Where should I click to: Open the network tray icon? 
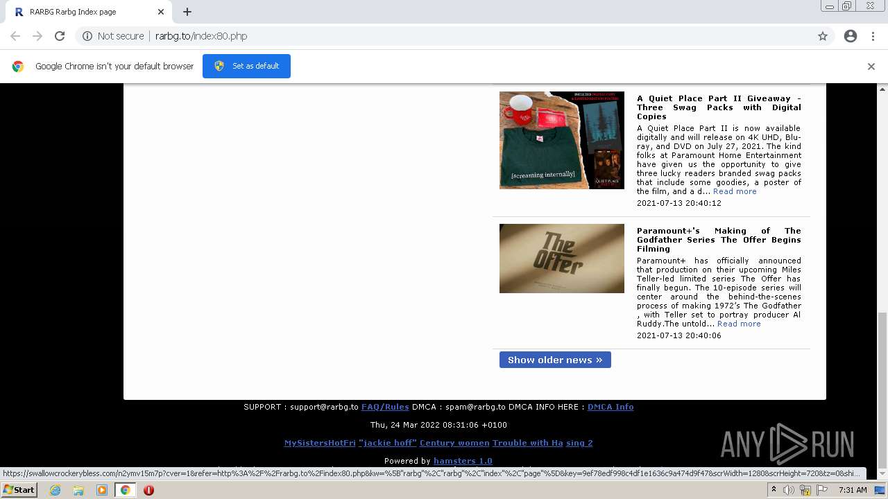805,490
